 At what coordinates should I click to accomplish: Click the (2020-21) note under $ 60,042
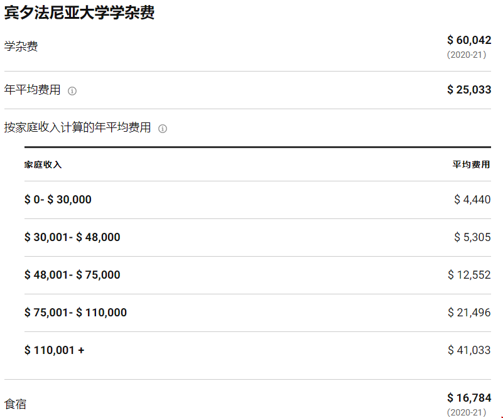click(467, 55)
